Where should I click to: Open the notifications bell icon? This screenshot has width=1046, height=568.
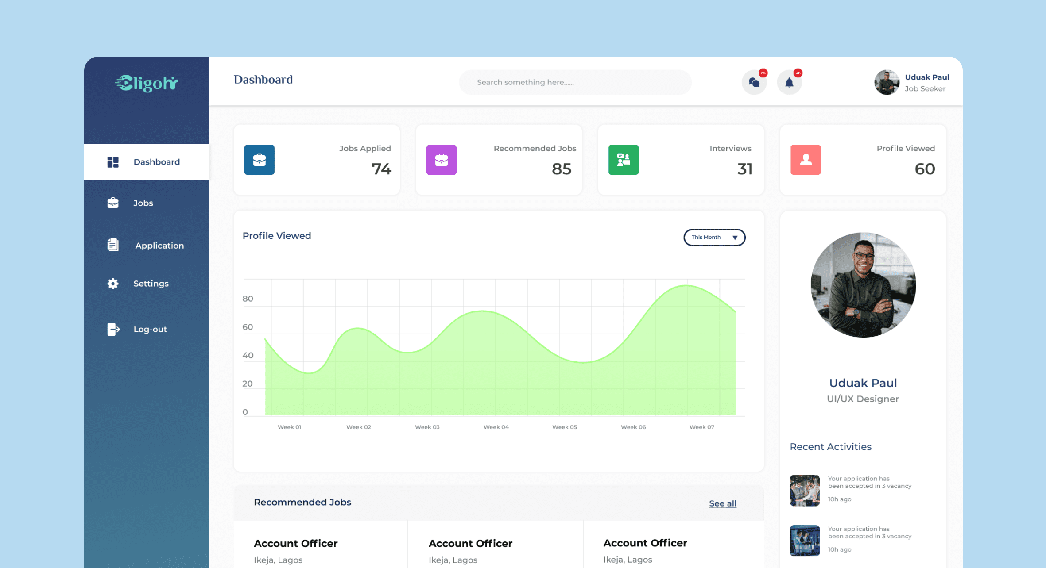(789, 82)
